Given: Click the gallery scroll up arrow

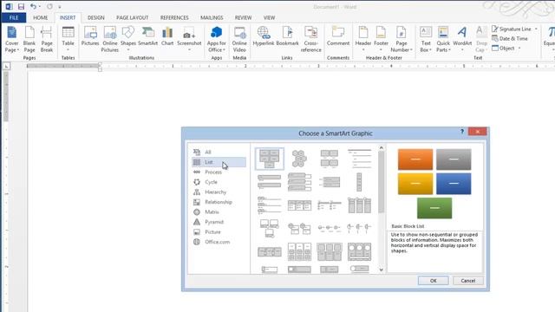Looking at the screenshot, I should coord(382,148).
